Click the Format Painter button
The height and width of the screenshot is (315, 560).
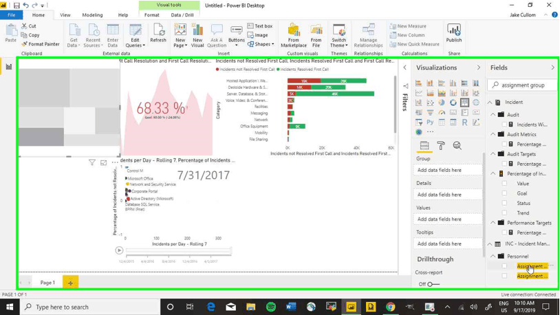point(40,44)
